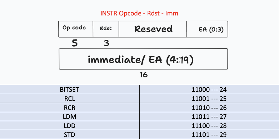
Task: Select the Op code field box
Action: tap(76, 29)
